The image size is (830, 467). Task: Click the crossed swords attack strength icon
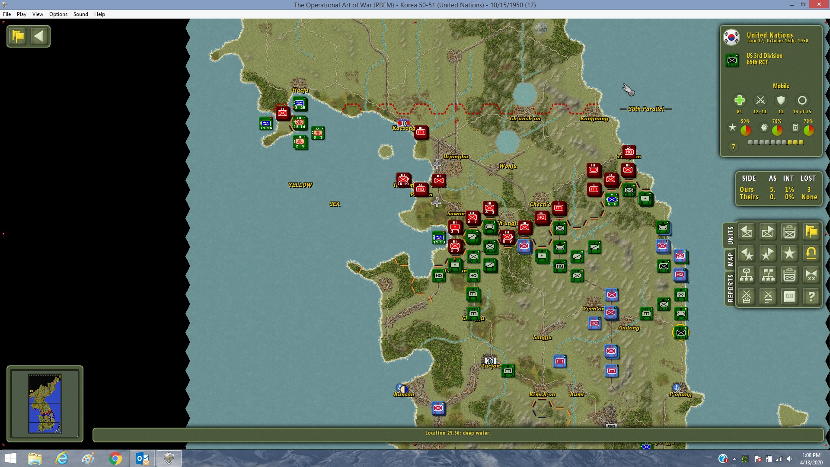click(x=760, y=100)
